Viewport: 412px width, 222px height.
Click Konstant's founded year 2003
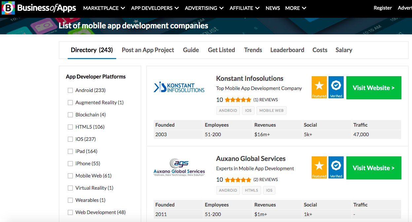161,135
